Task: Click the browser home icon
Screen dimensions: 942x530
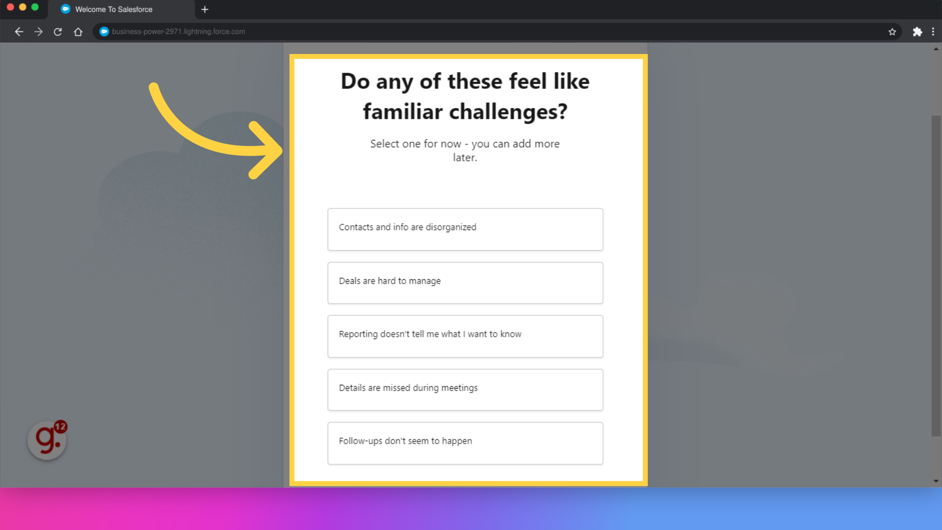Action: pyautogui.click(x=78, y=32)
